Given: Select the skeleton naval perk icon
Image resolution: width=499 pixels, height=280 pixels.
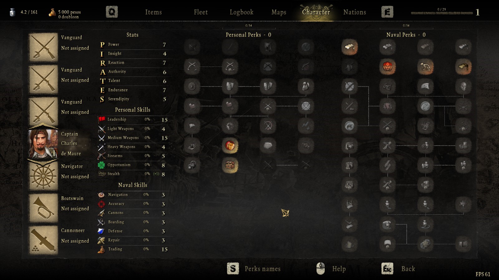Looking at the screenshot, I should 425,67.
